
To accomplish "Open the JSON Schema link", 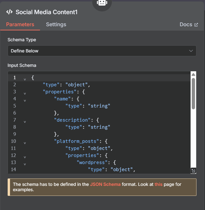I will [105, 184].
